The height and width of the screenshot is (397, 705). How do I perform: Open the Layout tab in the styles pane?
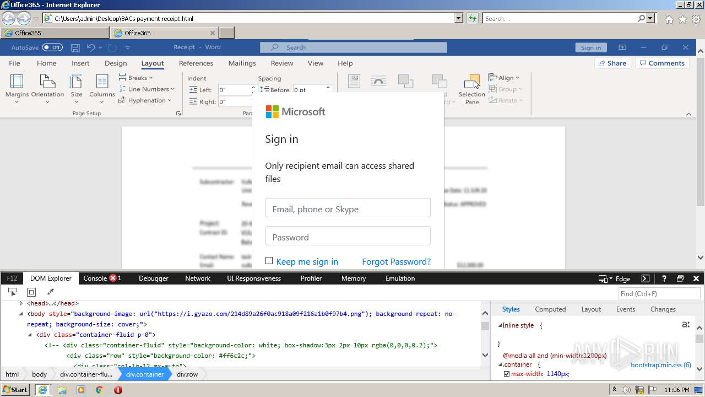click(591, 309)
